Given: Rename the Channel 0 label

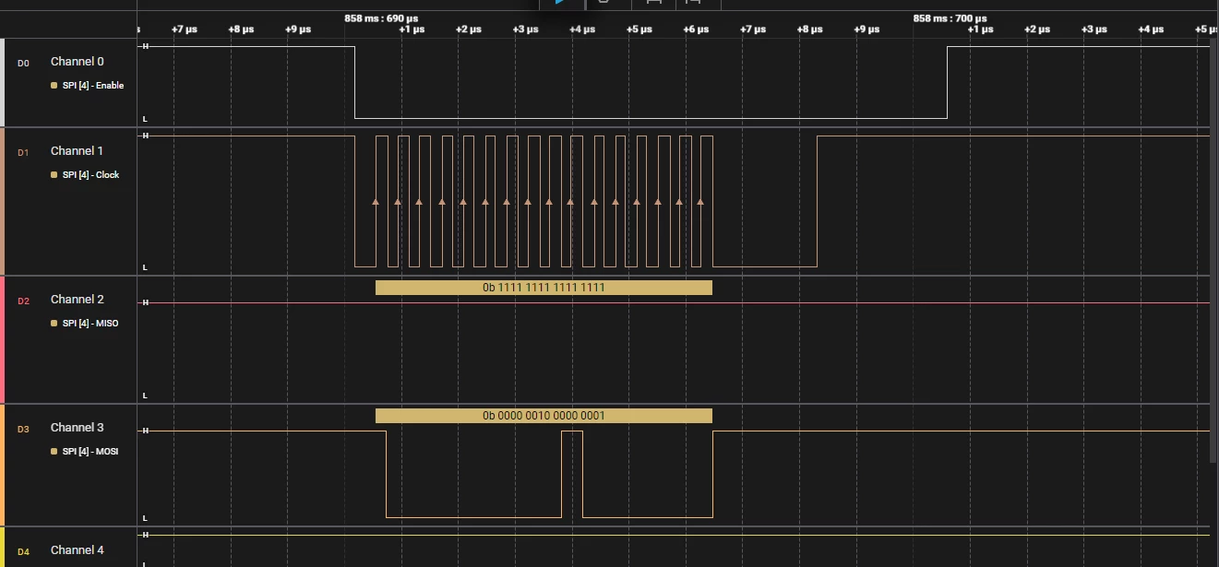Looking at the screenshot, I should tap(78, 62).
